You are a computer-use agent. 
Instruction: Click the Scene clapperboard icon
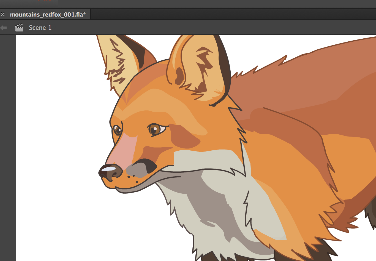[x=19, y=28]
